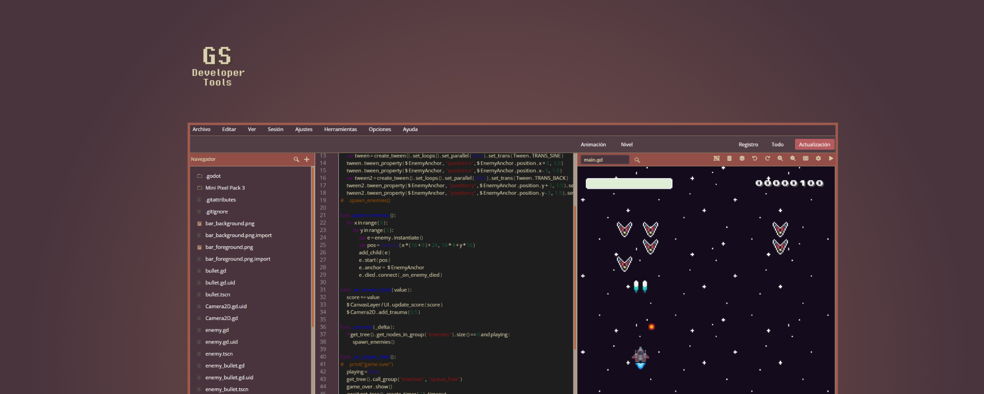Switch to the Nivel tab
984x394 pixels.
tap(626, 145)
